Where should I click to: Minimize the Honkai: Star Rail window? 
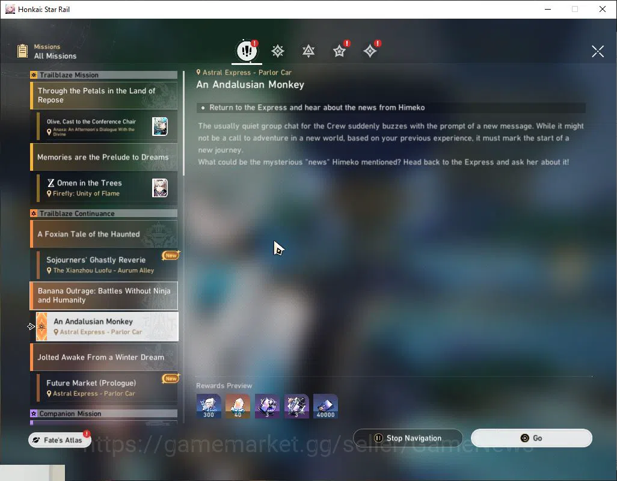click(548, 9)
